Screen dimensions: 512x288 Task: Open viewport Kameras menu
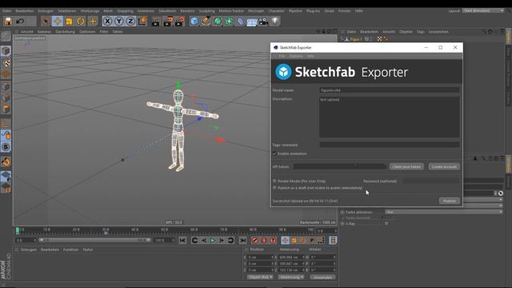click(45, 32)
